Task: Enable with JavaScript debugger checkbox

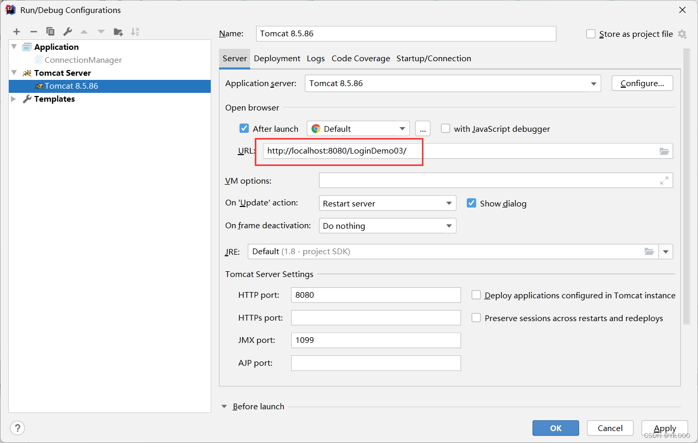Action: (x=445, y=129)
